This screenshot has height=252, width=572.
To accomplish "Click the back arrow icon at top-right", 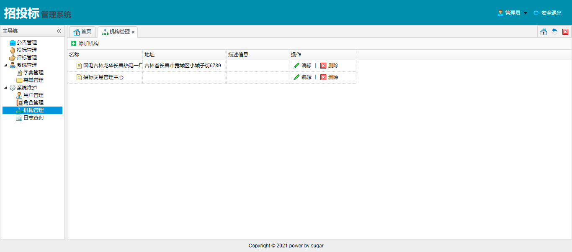I will (x=554, y=32).
